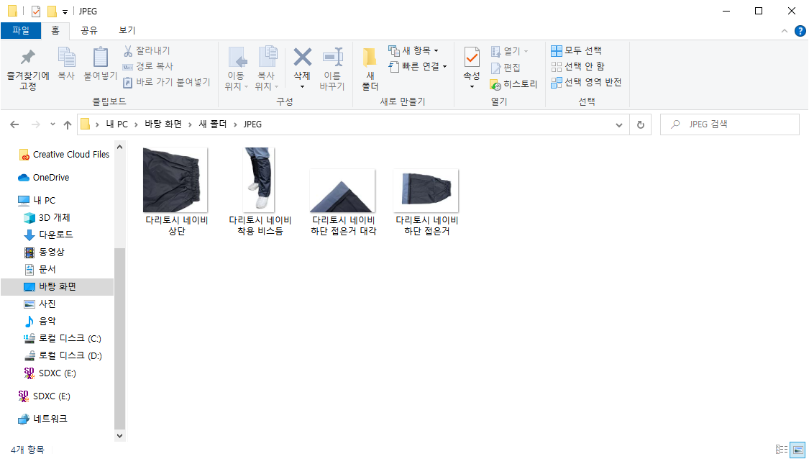The width and height of the screenshot is (809, 459).
Task: Click the JPEG 검색 search box
Action: click(x=730, y=124)
